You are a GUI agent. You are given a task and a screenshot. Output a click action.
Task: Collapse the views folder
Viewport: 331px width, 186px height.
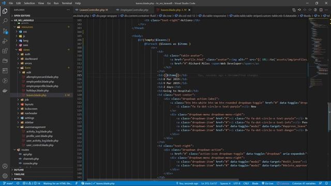(x=26, y=50)
